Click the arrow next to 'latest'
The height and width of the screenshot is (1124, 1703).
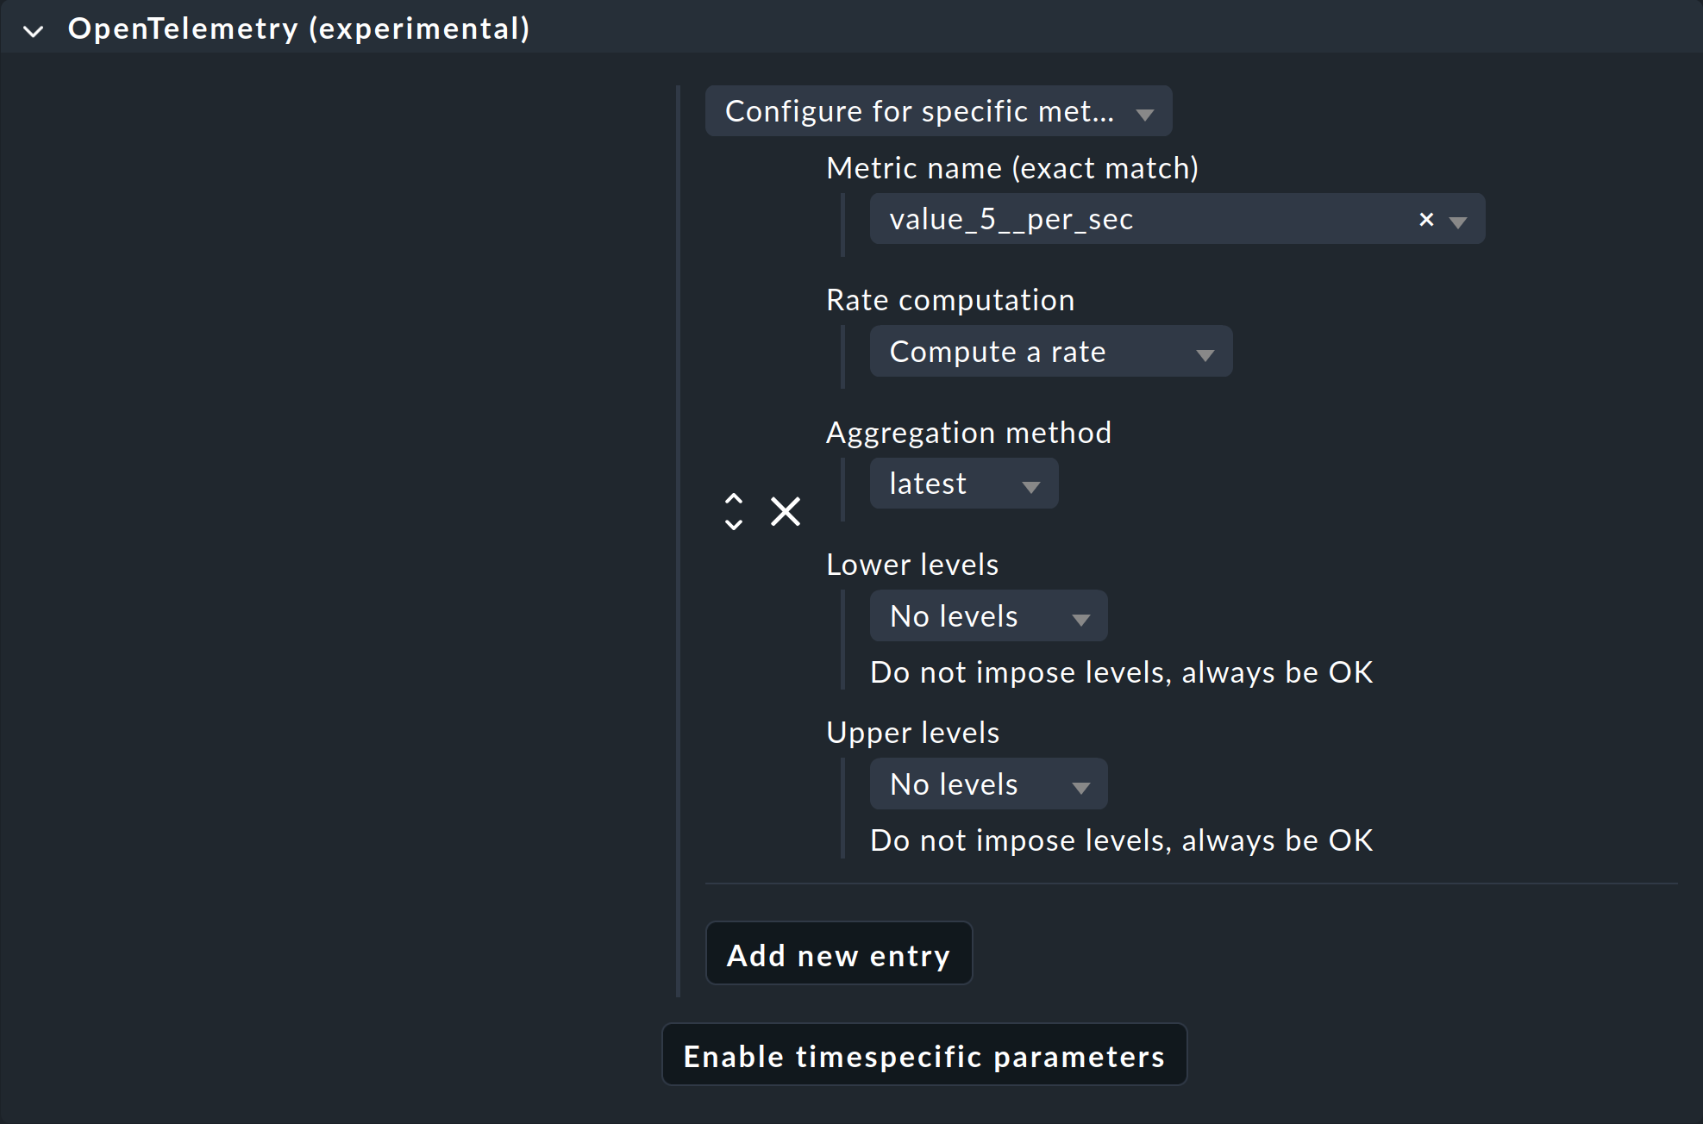tap(1030, 486)
